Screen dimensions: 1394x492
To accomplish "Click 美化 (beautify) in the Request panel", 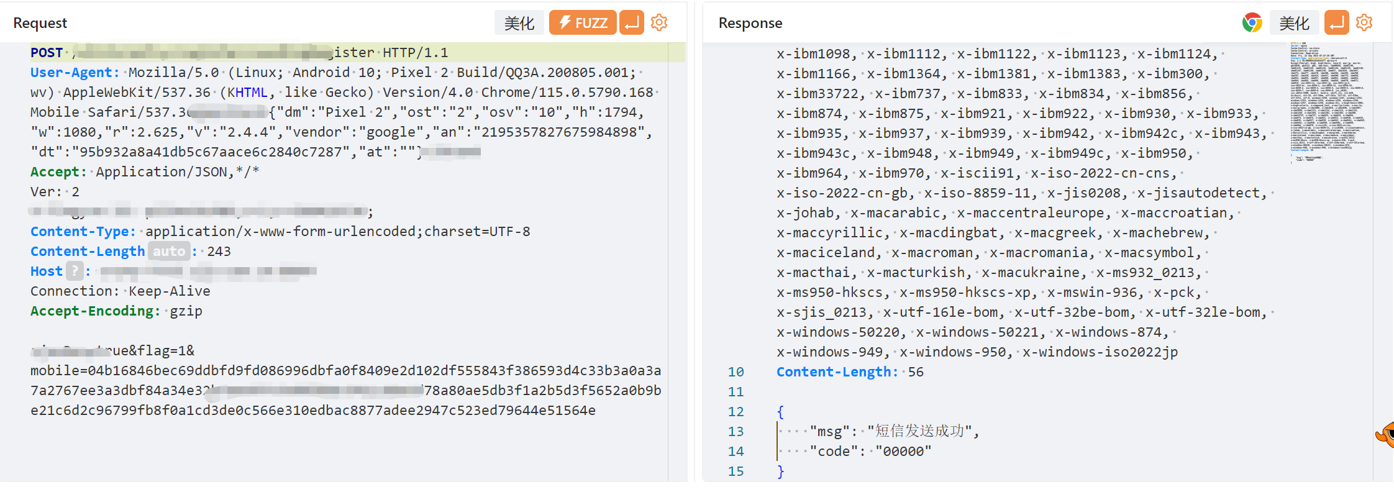I will 519,23.
